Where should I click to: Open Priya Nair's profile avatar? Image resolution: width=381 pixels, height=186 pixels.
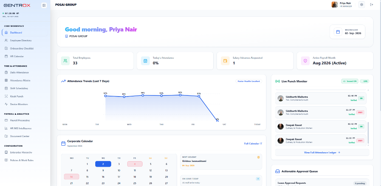(334, 4)
